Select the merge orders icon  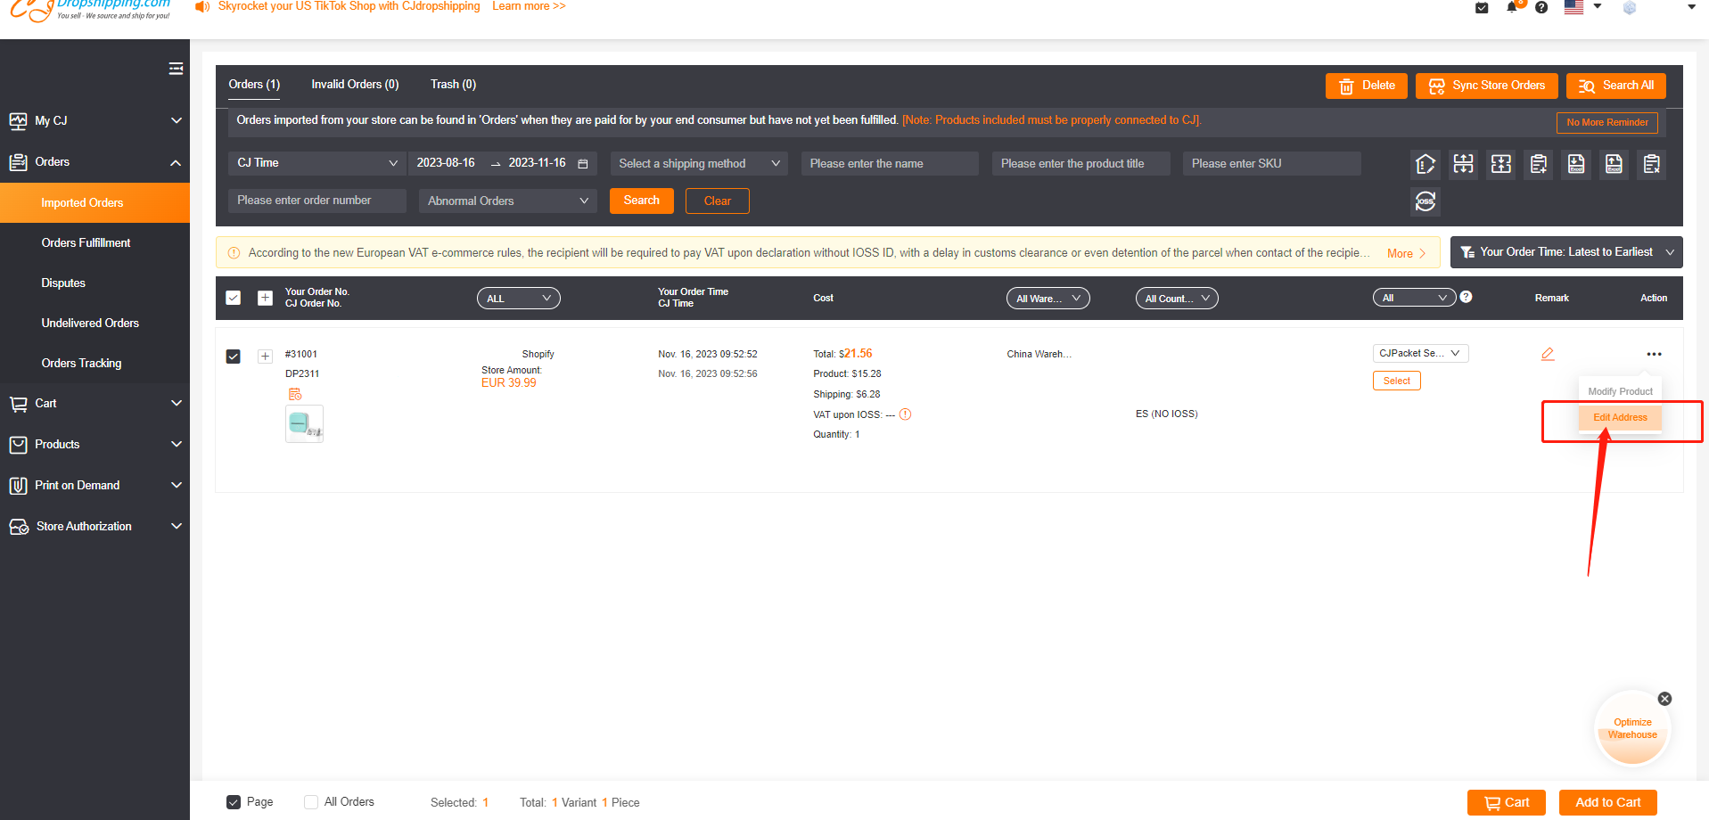(x=1500, y=164)
